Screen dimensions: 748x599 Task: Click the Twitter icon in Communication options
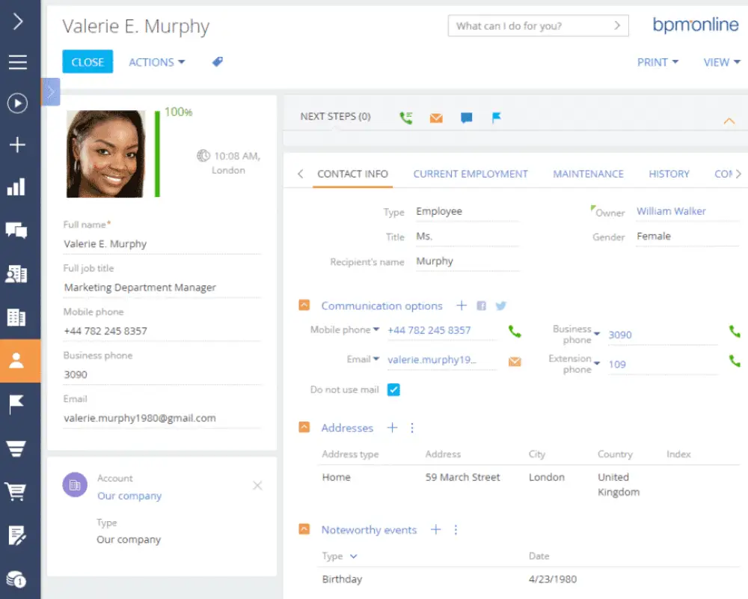tap(501, 305)
